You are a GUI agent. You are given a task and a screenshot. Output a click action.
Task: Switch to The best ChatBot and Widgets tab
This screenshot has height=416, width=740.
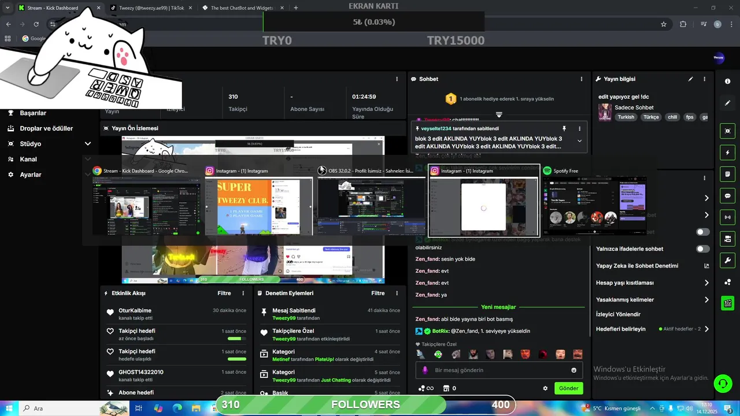[x=242, y=8]
